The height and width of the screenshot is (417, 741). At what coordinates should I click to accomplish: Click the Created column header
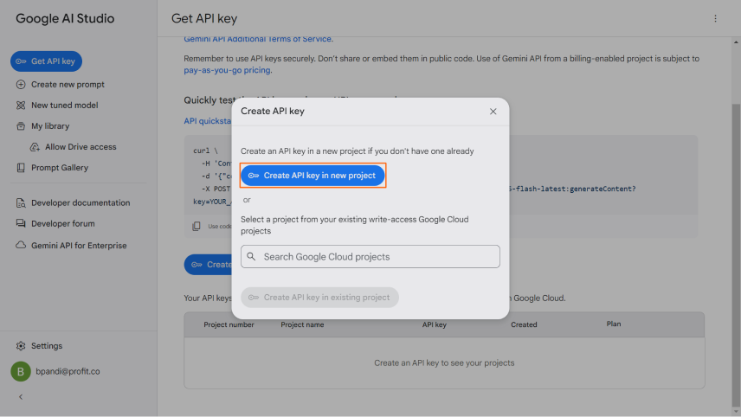pos(524,324)
